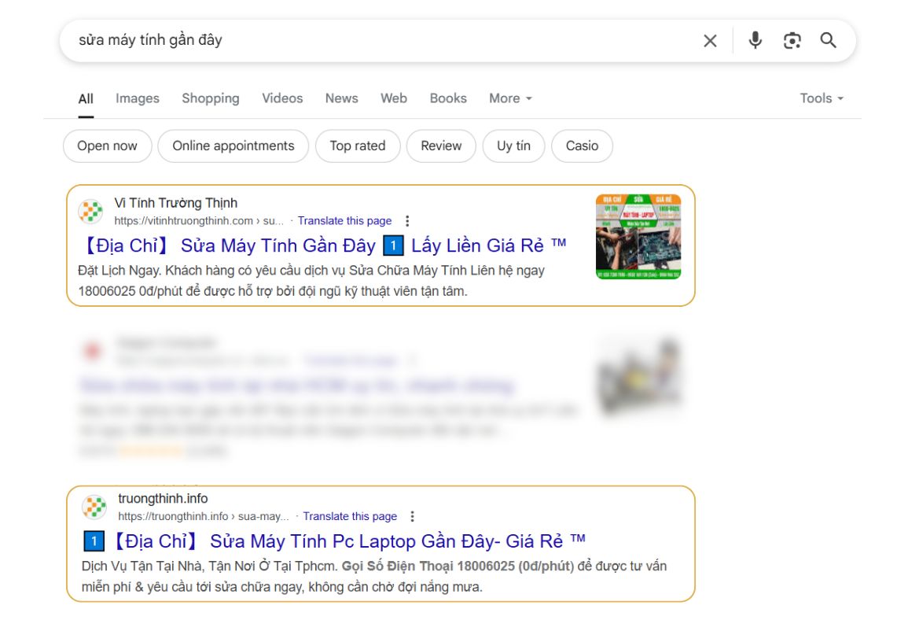Click the 'truongthinh.info' site name
Image resolution: width=908 pixels, height=620 pixels.
[x=163, y=498]
